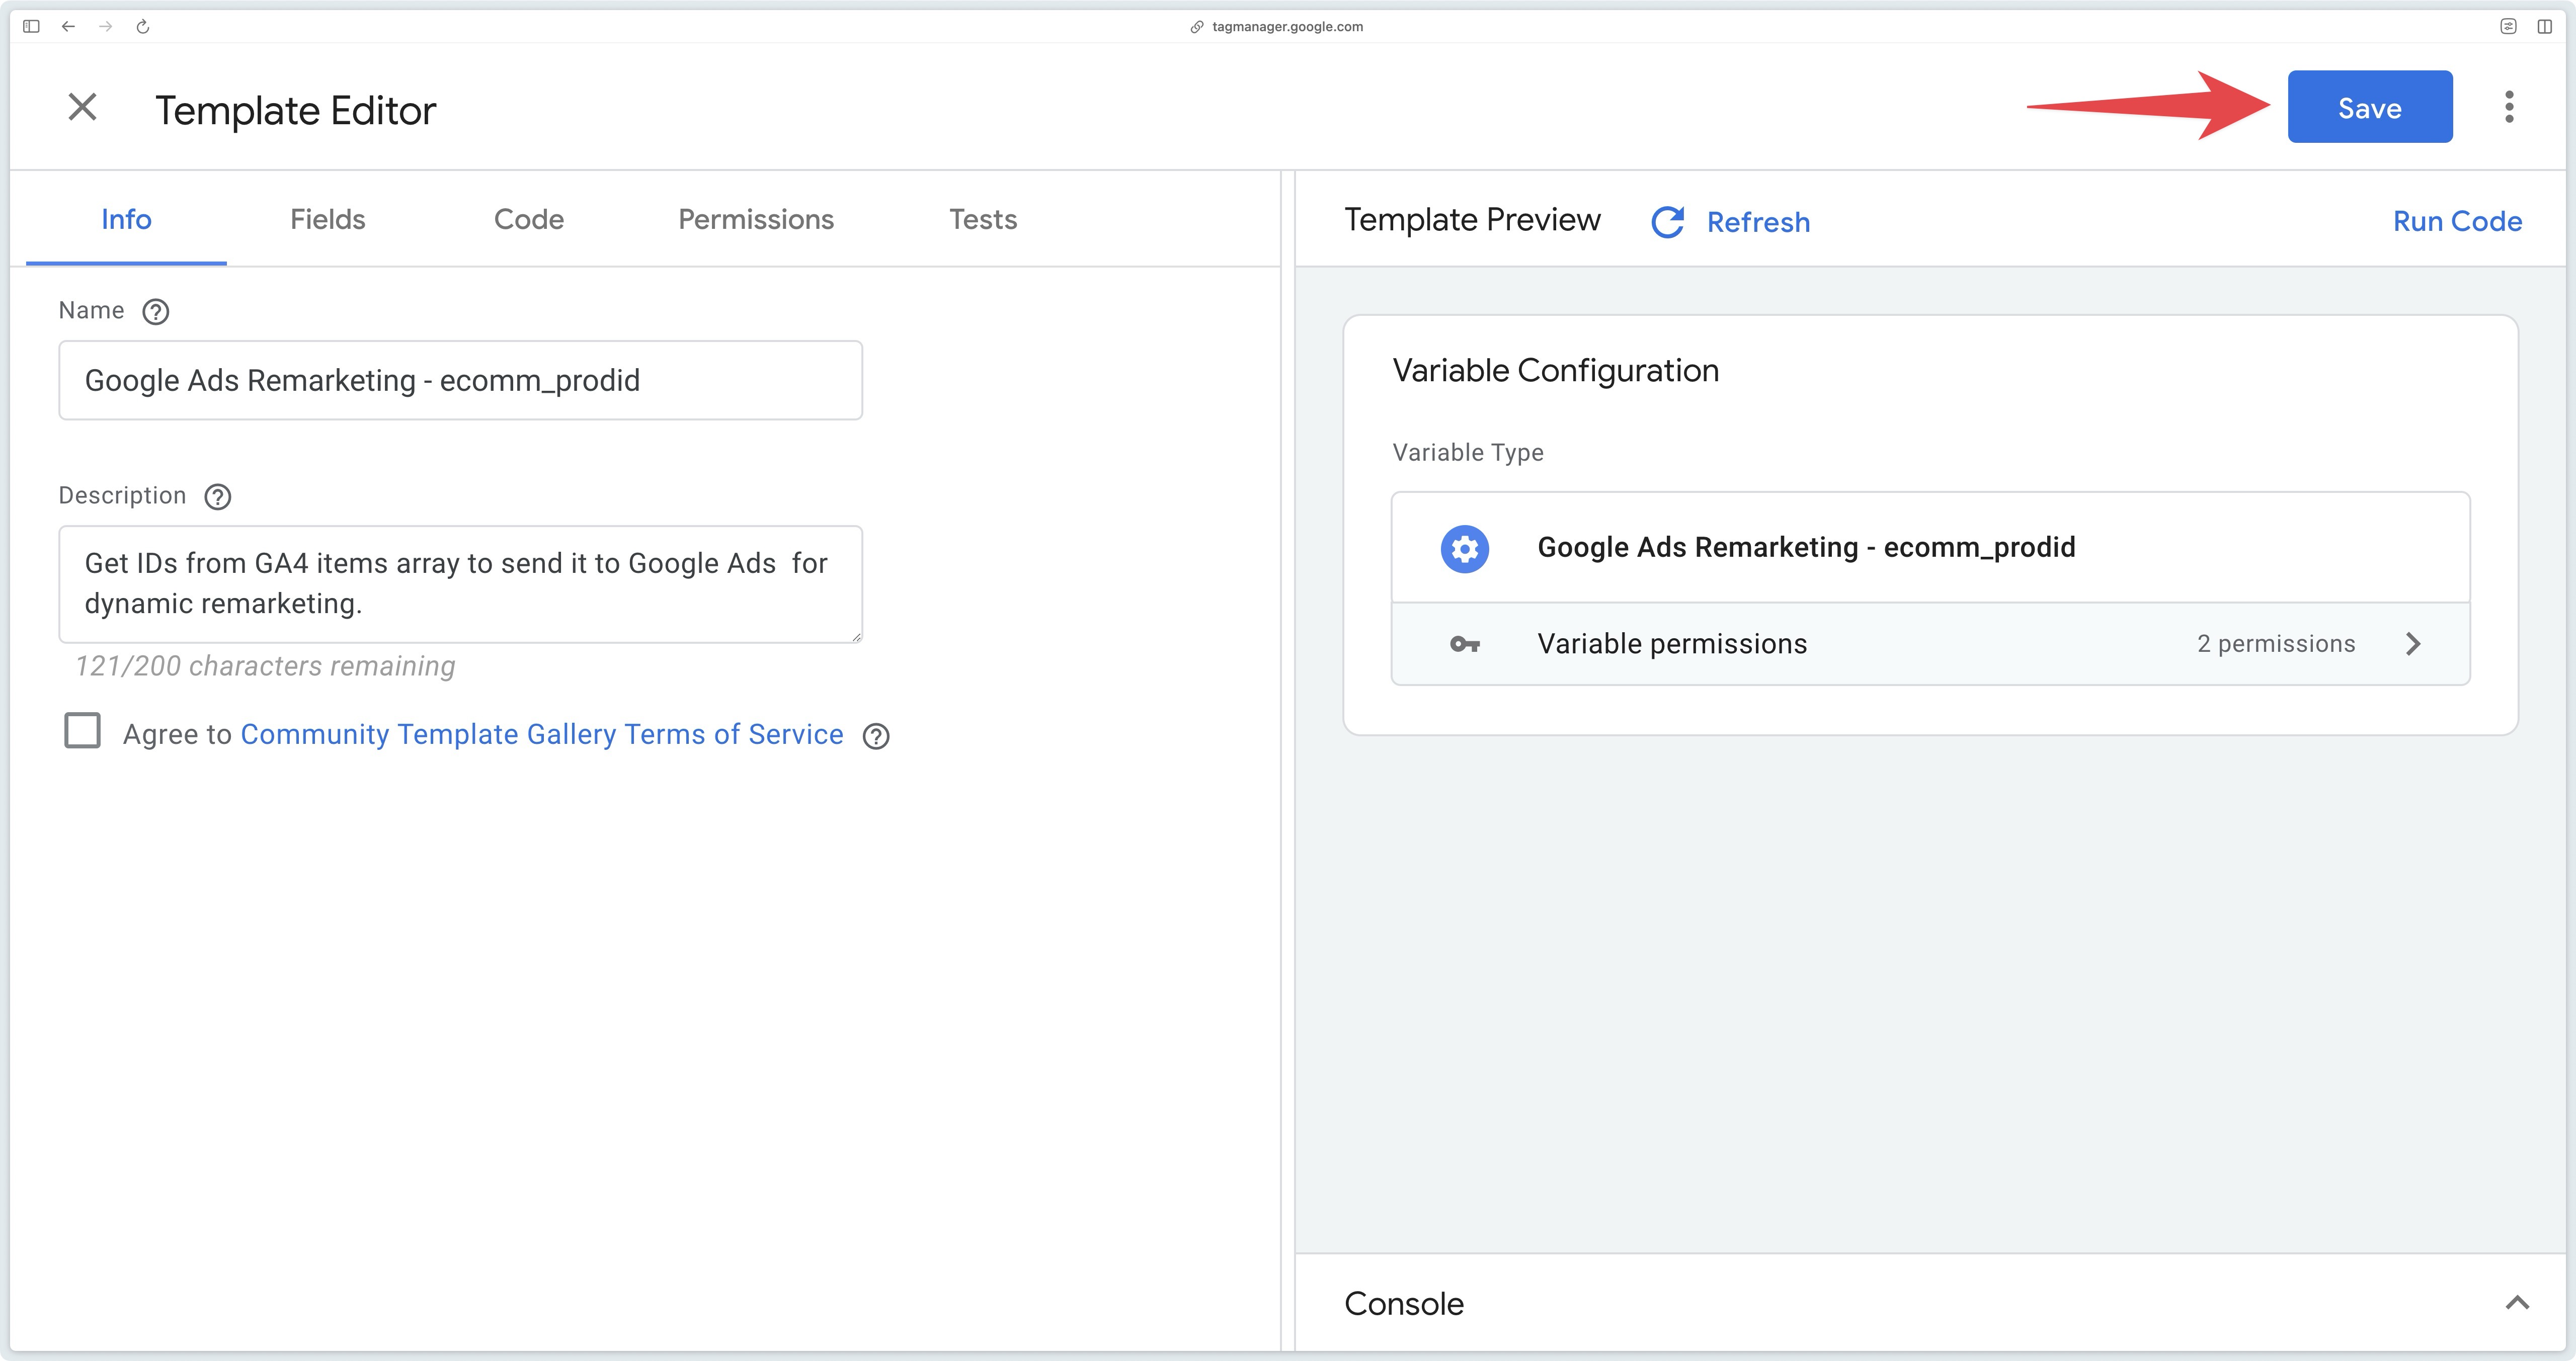2576x1361 pixels.
Task: Click the Name input field
Action: [x=461, y=380]
